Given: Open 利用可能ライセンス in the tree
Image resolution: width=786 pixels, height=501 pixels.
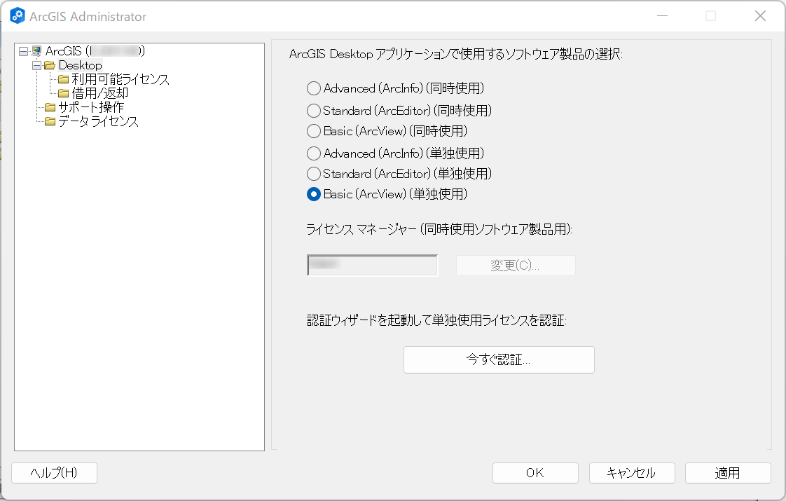Looking at the screenshot, I should click(120, 79).
